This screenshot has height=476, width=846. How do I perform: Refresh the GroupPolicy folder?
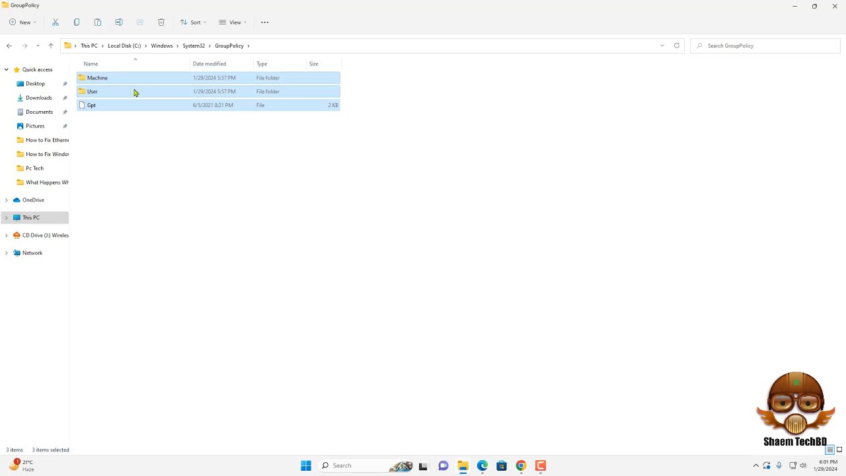pos(677,46)
